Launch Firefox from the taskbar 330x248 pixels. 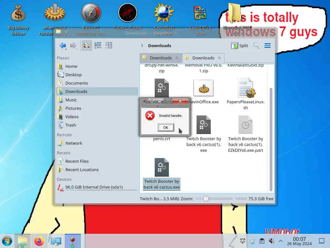39,241
